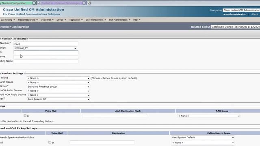The height and width of the screenshot is (146, 260).
Task: Open the Device menu
Action: (x=61, y=20)
